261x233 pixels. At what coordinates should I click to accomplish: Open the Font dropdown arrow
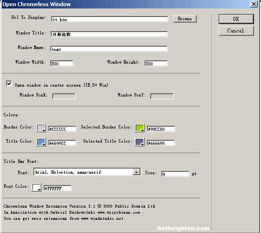click(x=136, y=172)
